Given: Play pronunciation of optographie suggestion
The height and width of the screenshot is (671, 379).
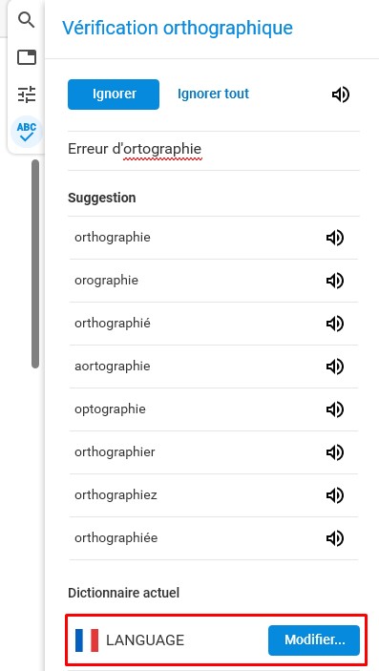Looking at the screenshot, I should (x=335, y=409).
